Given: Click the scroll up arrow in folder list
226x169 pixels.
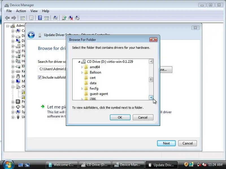Looking at the screenshot, I should (151, 61).
